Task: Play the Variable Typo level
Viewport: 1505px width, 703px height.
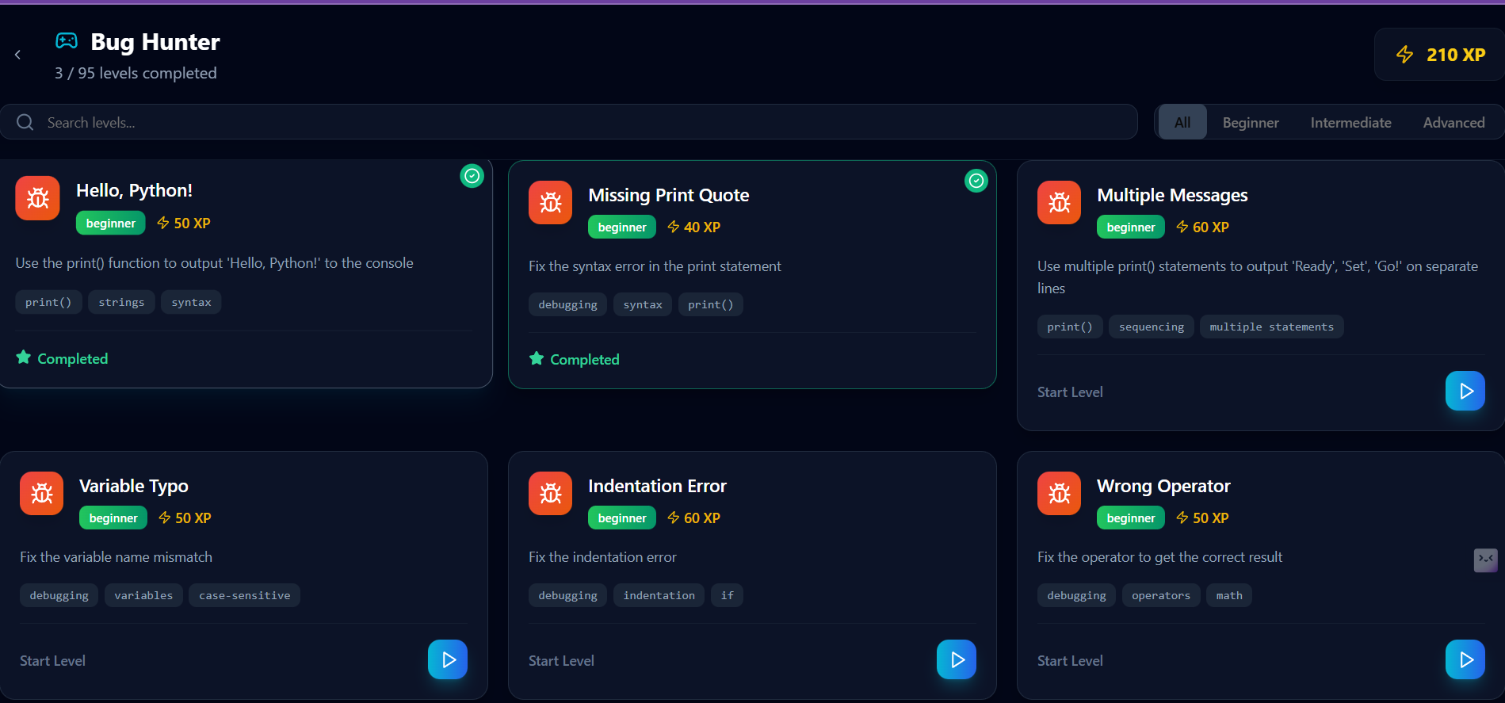Action: pos(448,659)
